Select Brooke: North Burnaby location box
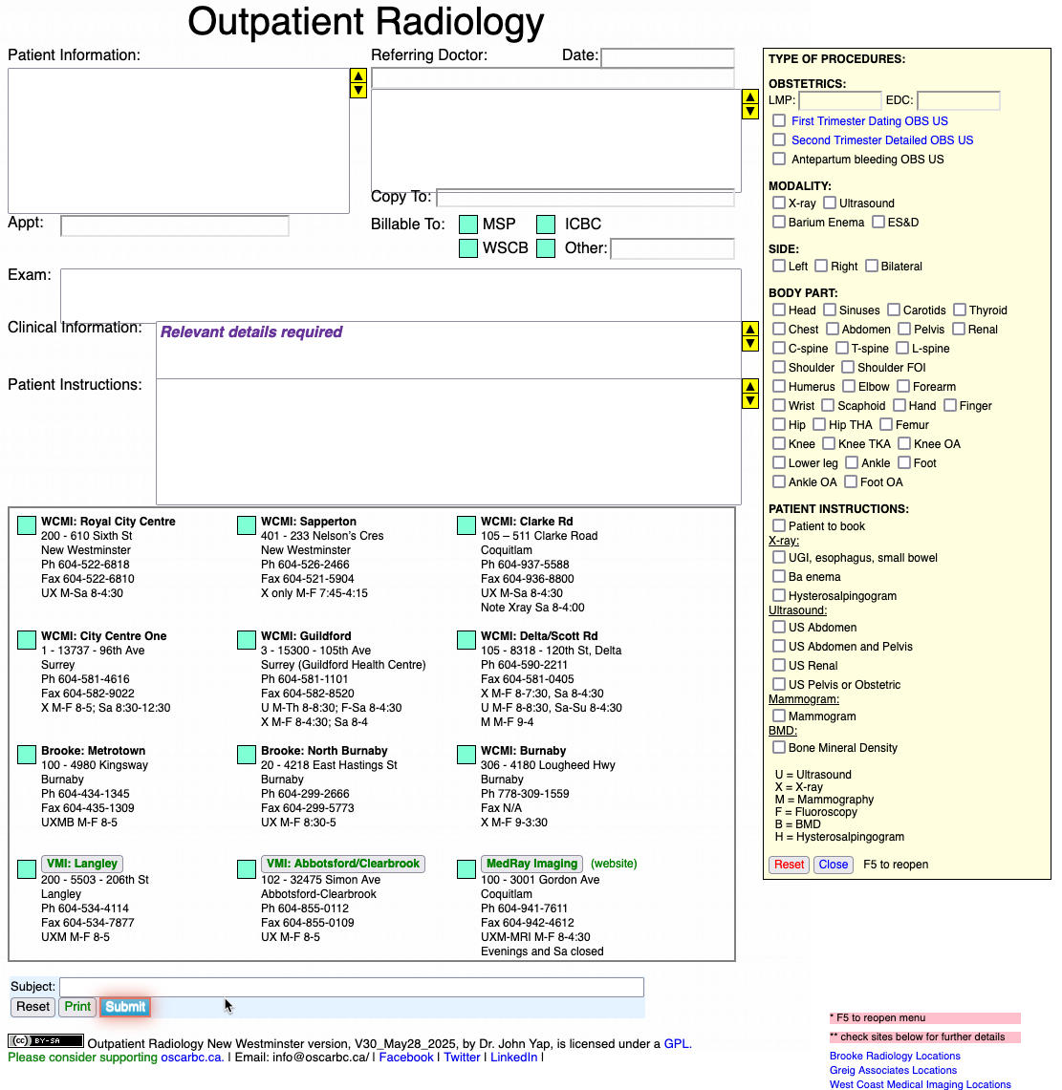The image size is (1062, 1090). tap(247, 755)
